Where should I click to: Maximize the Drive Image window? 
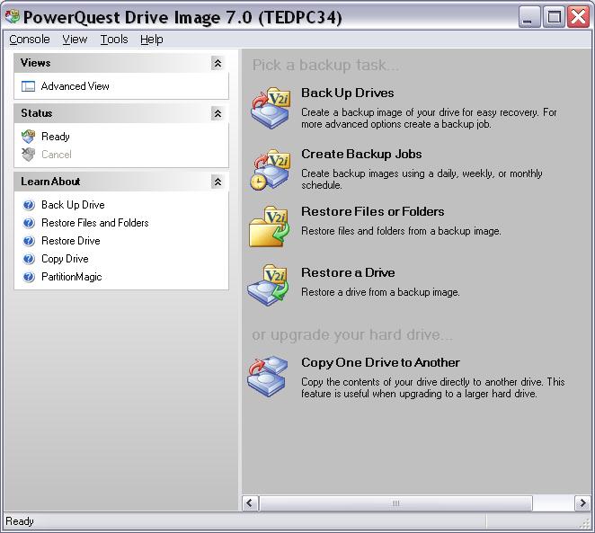coord(554,17)
